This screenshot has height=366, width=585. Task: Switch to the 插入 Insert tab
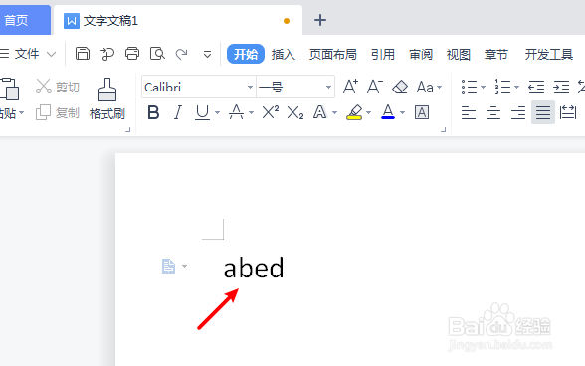click(x=284, y=55)
